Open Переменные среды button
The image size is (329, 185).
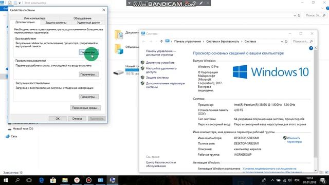(x=85, y=108)
